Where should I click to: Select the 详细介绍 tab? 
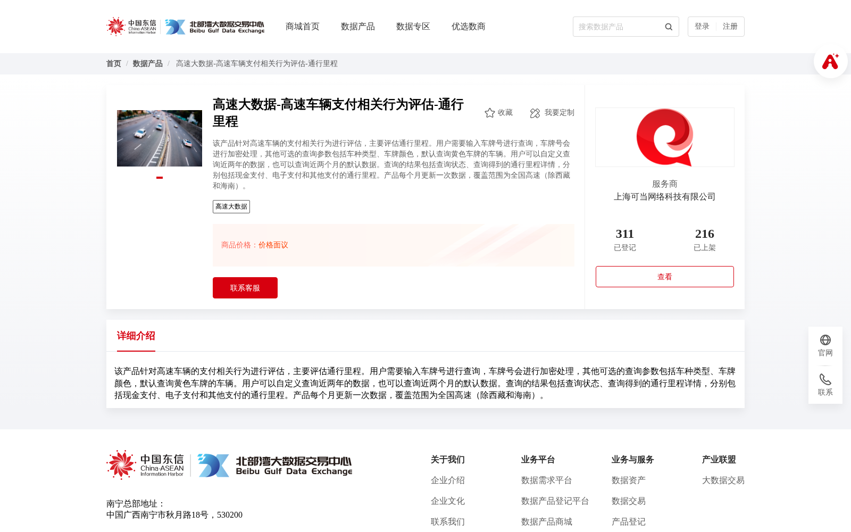136,336
